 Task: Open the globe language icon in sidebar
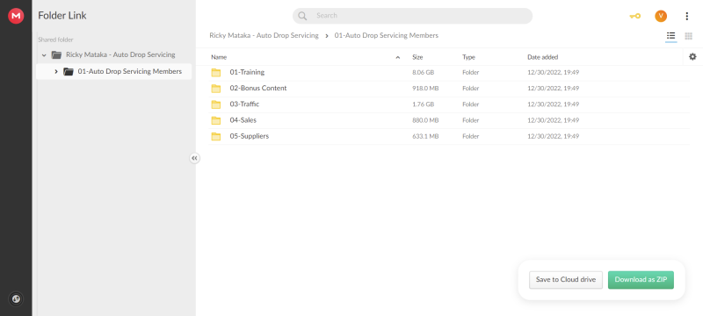click(16, 299)
